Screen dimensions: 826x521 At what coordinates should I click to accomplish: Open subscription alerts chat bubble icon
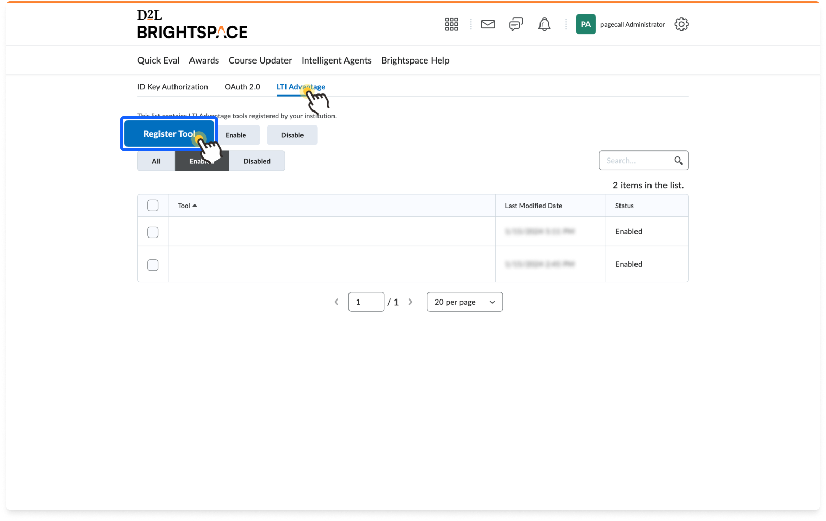(x=516, y=24)
